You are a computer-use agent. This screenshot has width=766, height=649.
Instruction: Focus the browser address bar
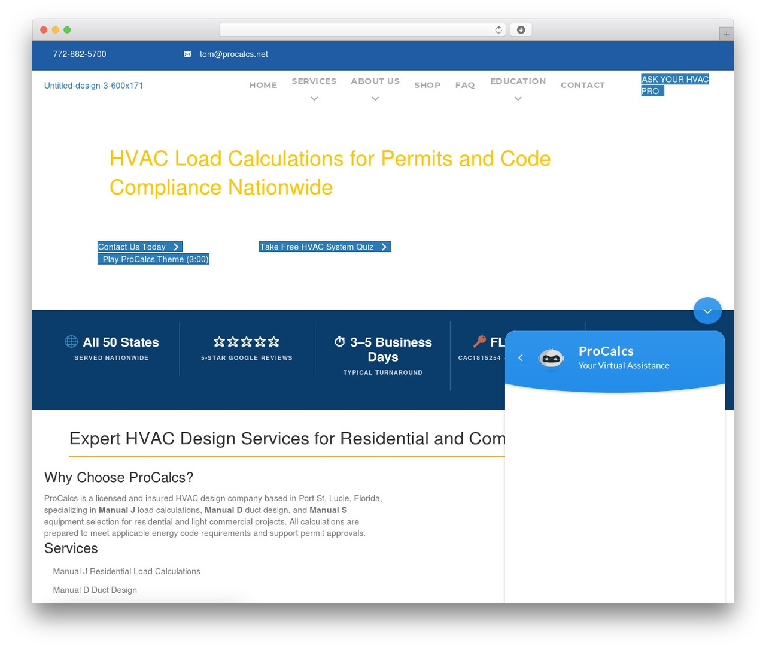pos(363,30)
